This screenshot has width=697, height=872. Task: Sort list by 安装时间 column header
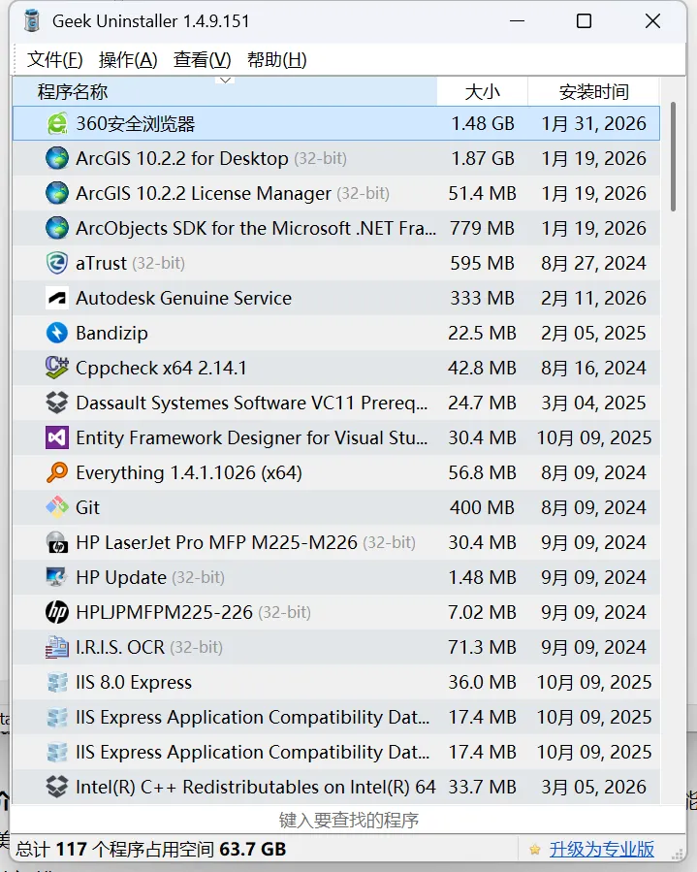point(593,91)
